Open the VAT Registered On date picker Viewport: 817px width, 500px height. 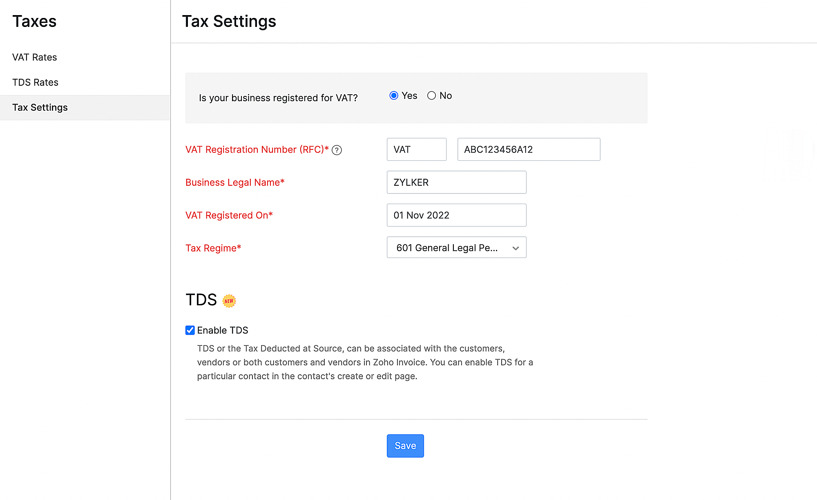[x=456, y=215]
